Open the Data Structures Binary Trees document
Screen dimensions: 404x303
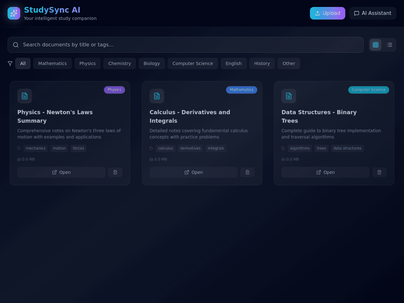point(325,172)
